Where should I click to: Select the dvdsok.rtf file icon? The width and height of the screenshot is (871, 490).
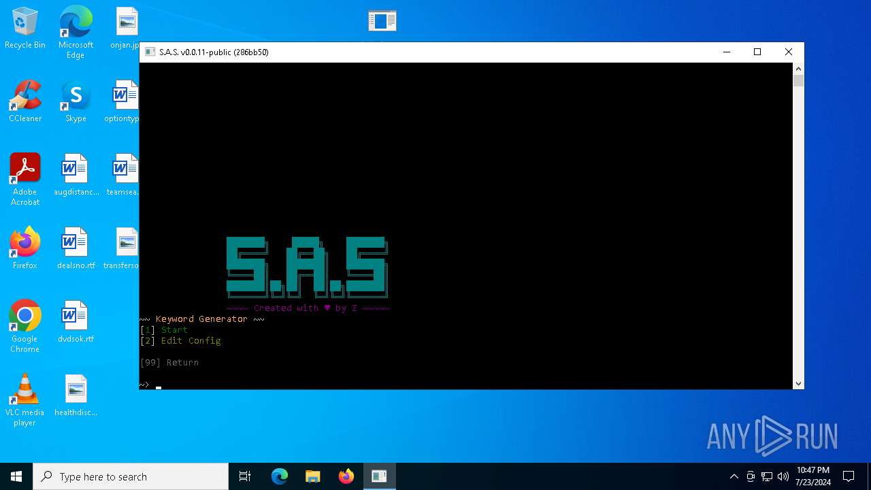(76, 323)
